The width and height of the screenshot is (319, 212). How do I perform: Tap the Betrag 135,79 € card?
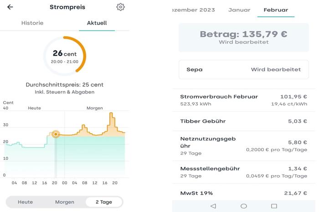tap(243, 37)
